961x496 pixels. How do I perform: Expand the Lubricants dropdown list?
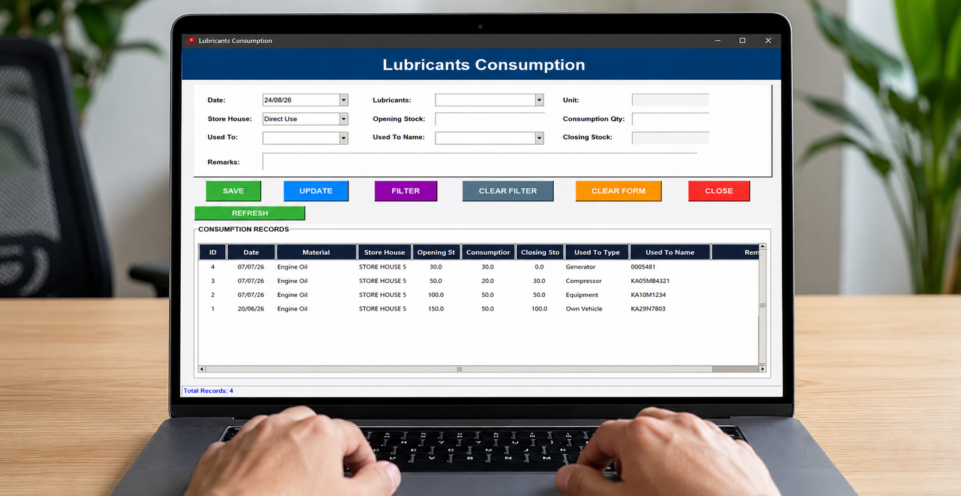click(539, 100)
